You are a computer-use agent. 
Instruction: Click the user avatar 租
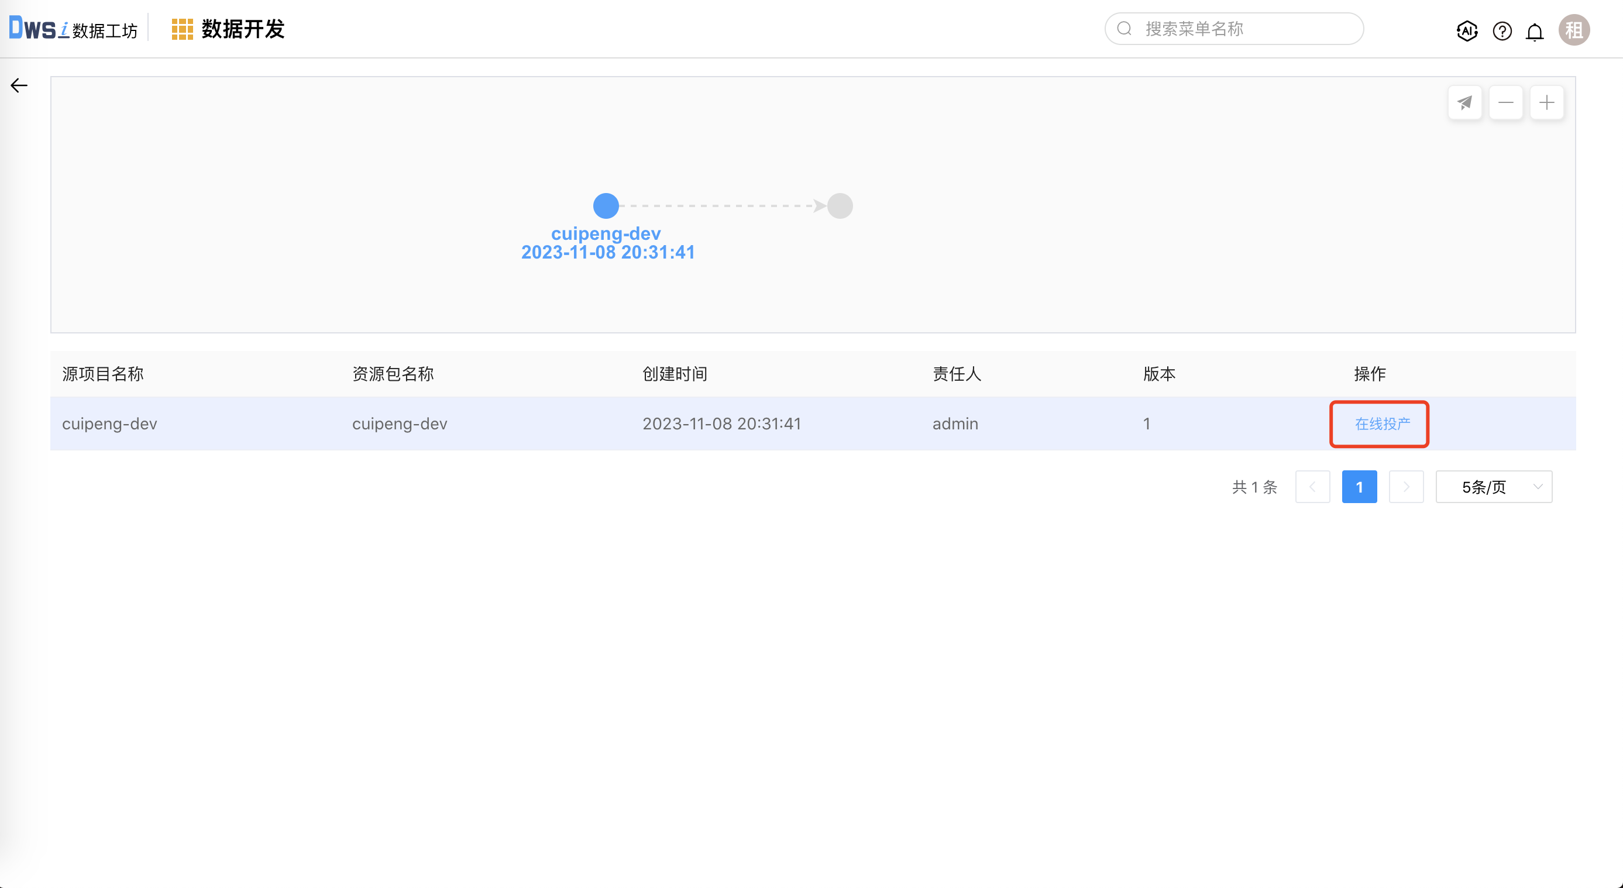(x=1574, y=30)
